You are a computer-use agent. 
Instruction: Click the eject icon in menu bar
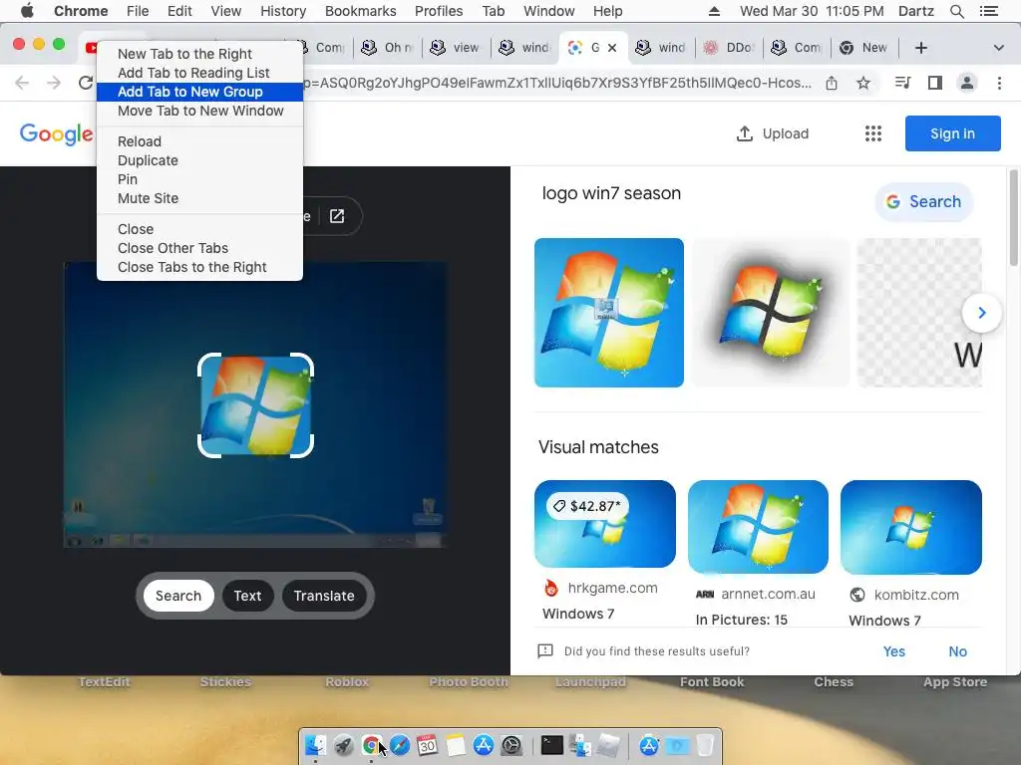(x=714, y=11)
